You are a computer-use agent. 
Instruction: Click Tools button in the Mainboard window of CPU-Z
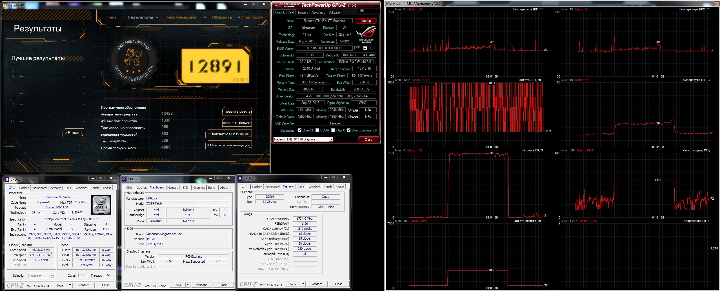pyautogui.click(x=177, y=285)
